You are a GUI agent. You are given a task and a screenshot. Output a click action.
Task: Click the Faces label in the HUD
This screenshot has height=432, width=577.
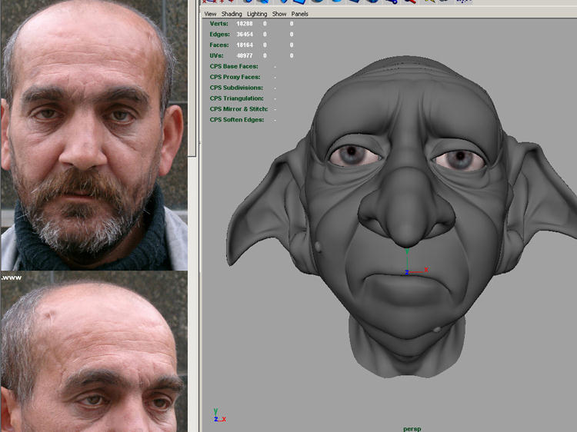point(219,45)
